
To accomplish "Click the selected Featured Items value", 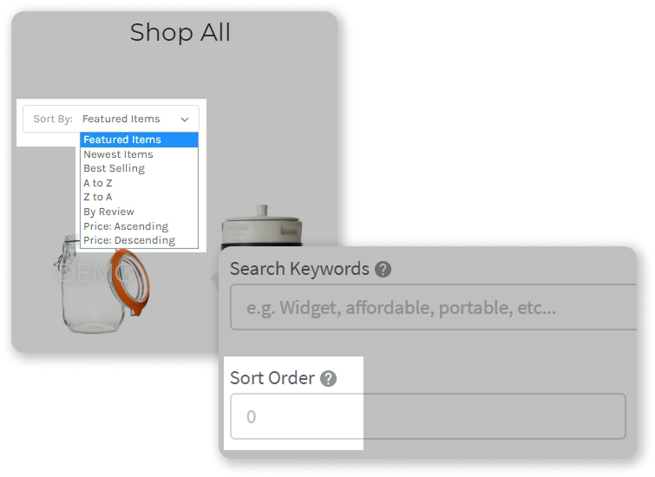I will pyautogui.click(x=121, y=119).
